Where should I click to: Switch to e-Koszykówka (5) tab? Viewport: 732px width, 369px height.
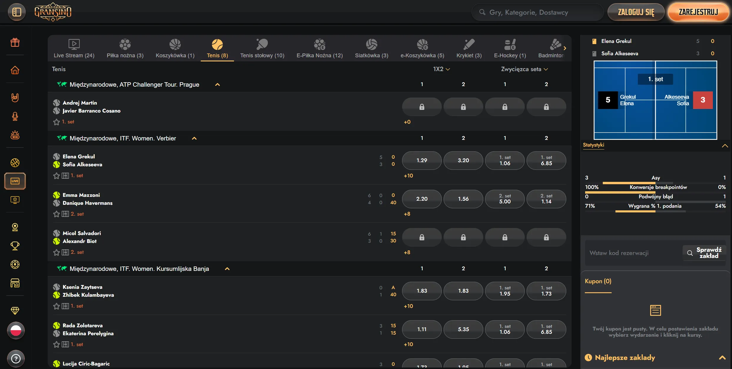tap(422, 48)
